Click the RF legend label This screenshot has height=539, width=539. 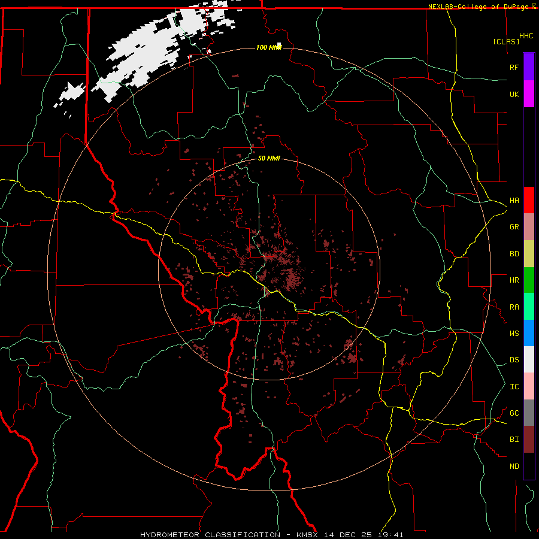[514, 67]
